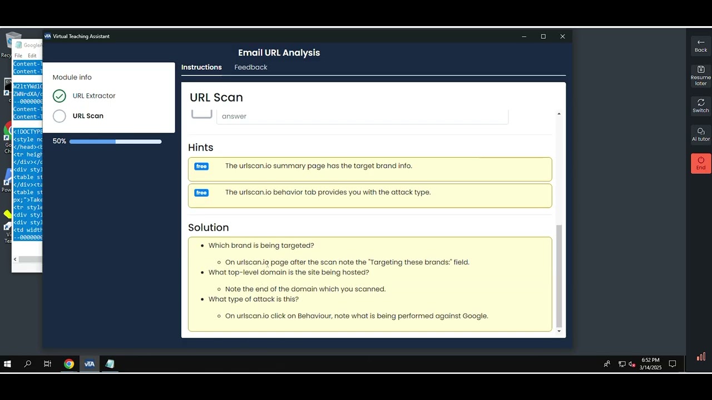The image size is (712, 400).
Task: Select the URL Scan step circle
Action: click(60, 116)
